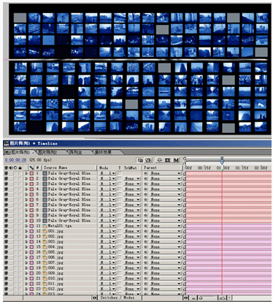
Task: Toggle the solo box for layer 6
Action: (15, 200)
